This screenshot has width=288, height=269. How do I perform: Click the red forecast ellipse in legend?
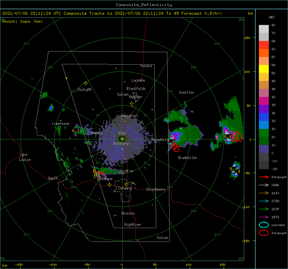[x=264, y=233]
